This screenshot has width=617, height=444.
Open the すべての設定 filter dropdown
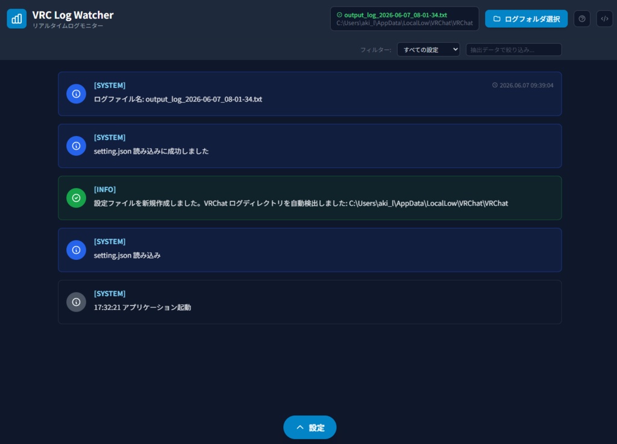tap(428, 49)
